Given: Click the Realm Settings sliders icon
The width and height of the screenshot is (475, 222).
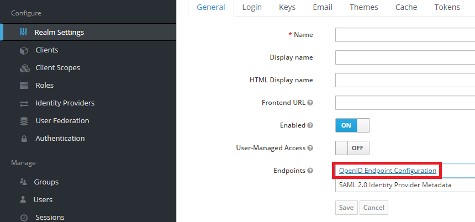Looking at the screenshot, I should [23, 33].
